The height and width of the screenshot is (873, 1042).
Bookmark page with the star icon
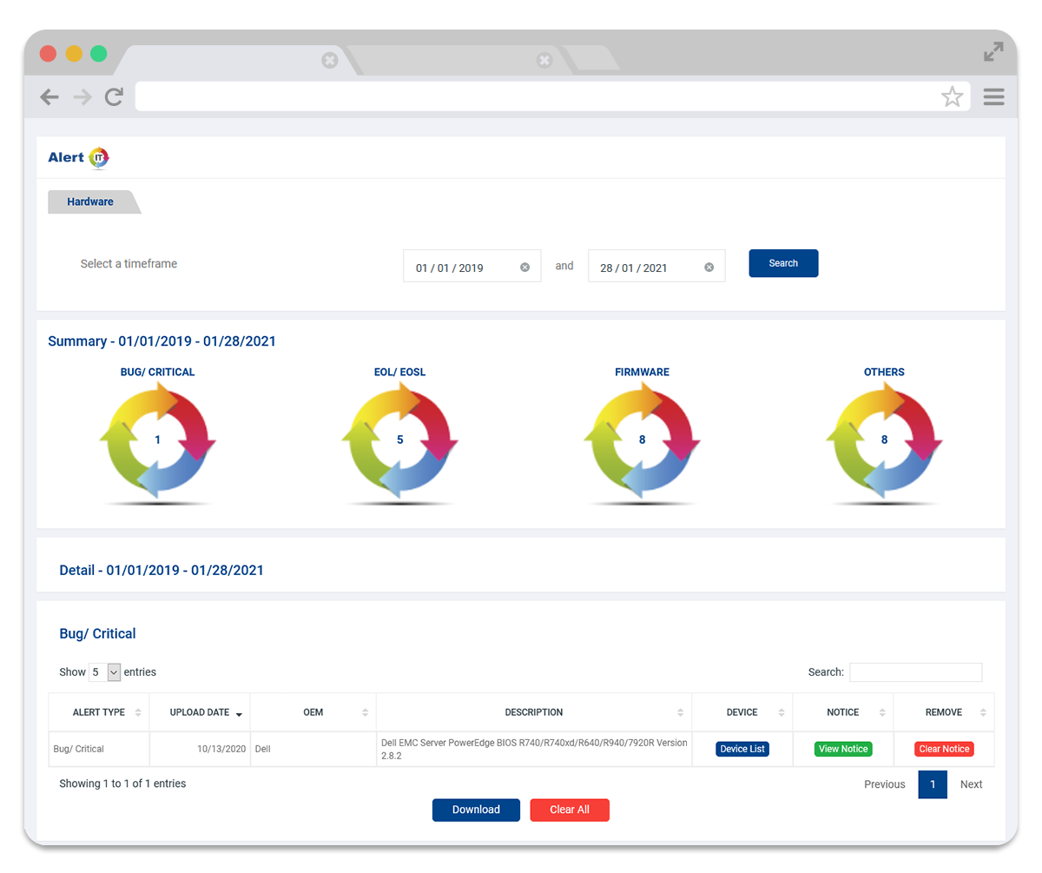pyautogui.click(x=952, y=97)
